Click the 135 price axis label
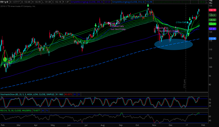This screenshot has width=219, height=127. coord(211,6)
